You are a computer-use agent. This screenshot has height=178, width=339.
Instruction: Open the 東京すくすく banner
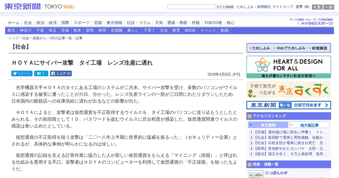click(x=289, y=90)
